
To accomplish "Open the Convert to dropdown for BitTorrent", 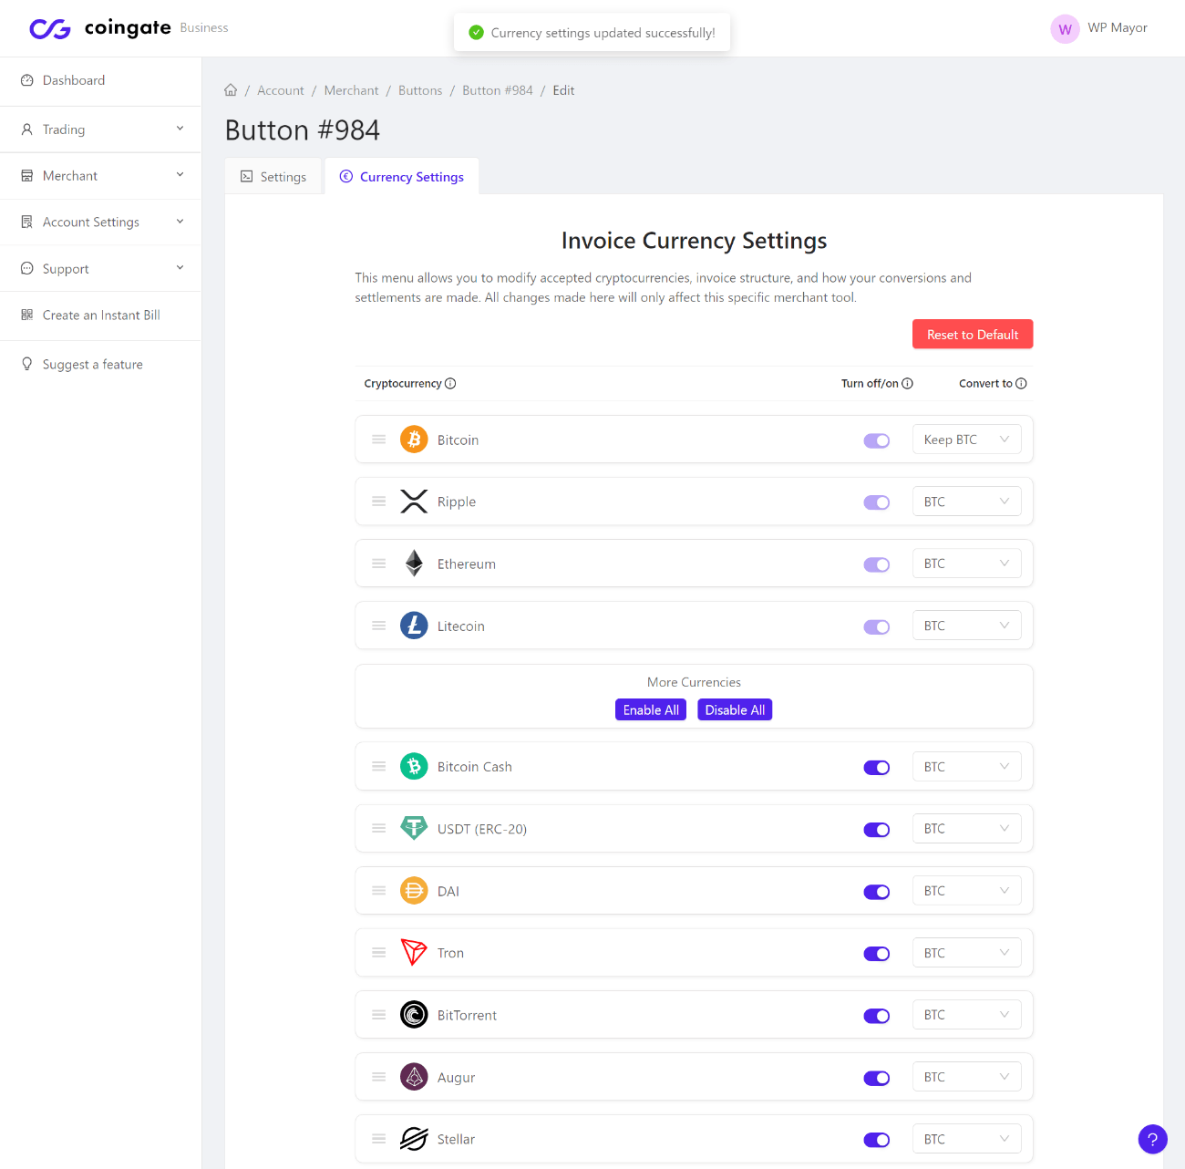I will 966,1014.
